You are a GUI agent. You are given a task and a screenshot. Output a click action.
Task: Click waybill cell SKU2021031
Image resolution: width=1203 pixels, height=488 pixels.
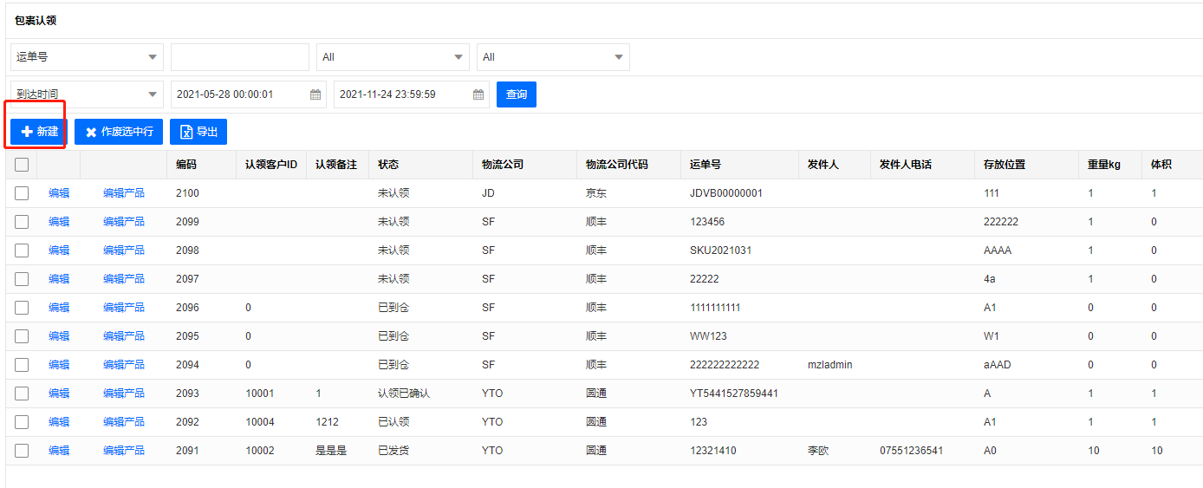click(721, 251)
